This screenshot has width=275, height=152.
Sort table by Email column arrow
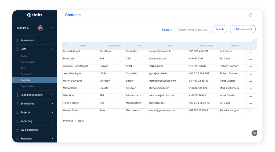tap(151, 45)
